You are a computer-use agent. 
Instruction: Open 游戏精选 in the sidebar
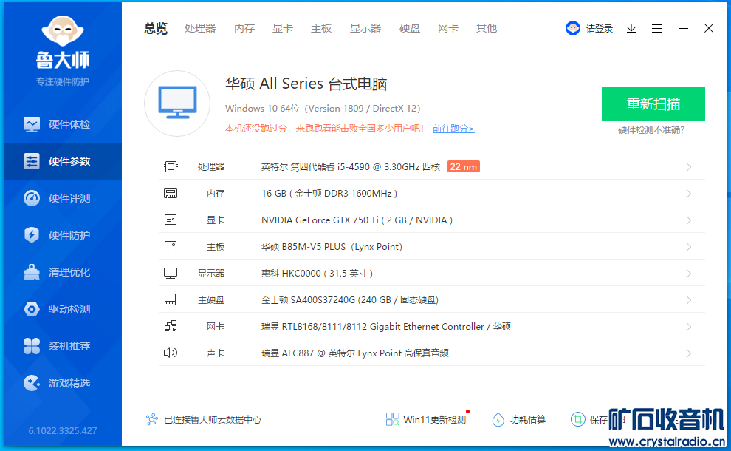pos(63,383)
